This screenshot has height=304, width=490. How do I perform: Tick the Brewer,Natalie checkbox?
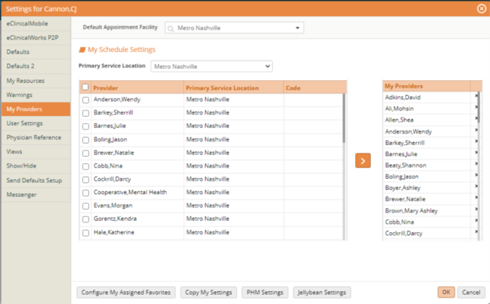[x=86, y=153]
